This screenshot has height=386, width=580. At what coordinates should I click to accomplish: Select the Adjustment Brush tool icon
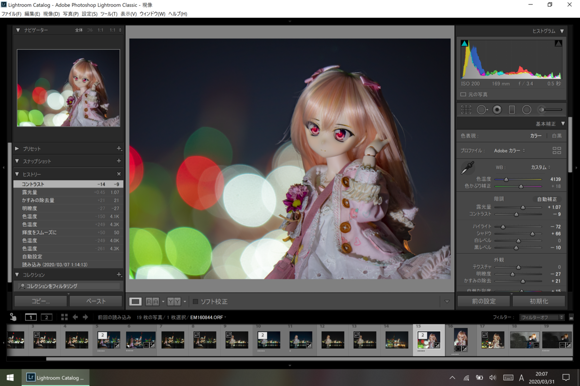(x=550, y=110)
